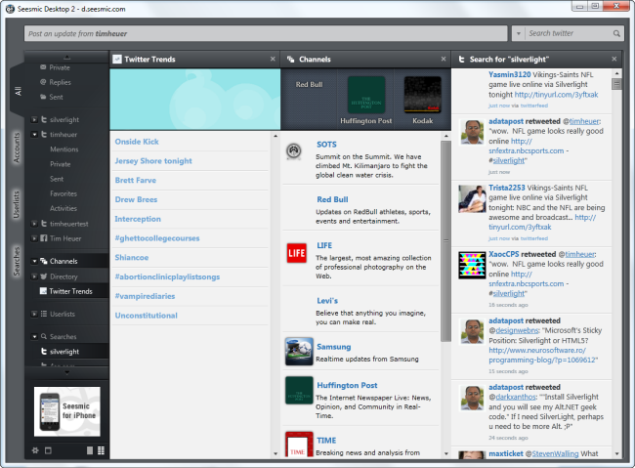Open the Seesmic for iPhone banner
The height and width of the screenshot is (468, 635).
66,411
